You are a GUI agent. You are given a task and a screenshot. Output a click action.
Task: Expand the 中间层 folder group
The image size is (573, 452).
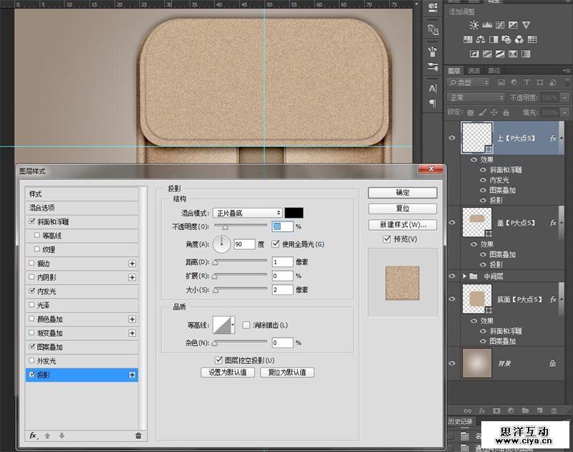464,276
